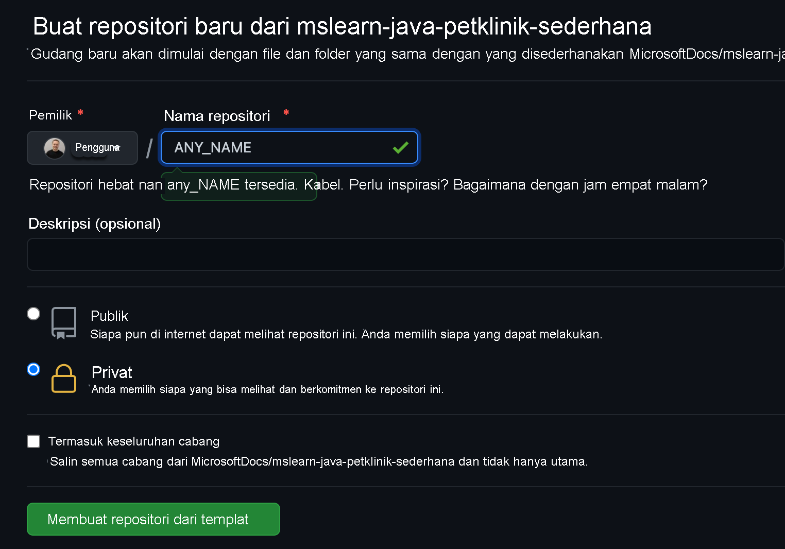This screenshot has height=549, width=785.
Task: Click the red asterisk next to Pemilik
Action: (80, 112)
